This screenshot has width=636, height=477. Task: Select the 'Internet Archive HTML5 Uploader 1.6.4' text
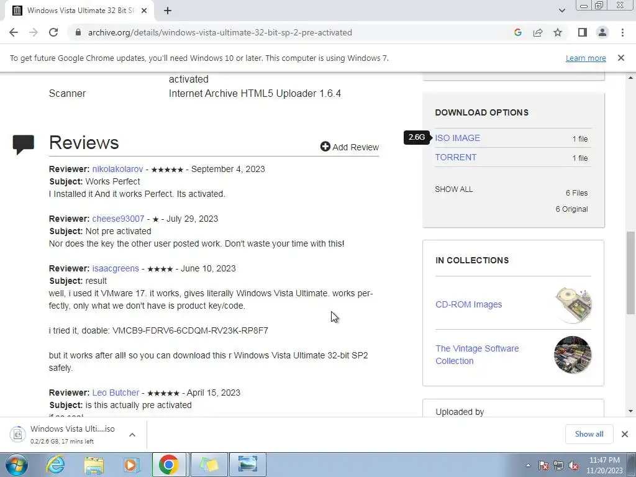255,93
